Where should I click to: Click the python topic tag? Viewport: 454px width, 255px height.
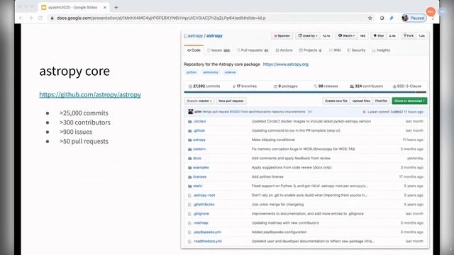click(192, 72)
